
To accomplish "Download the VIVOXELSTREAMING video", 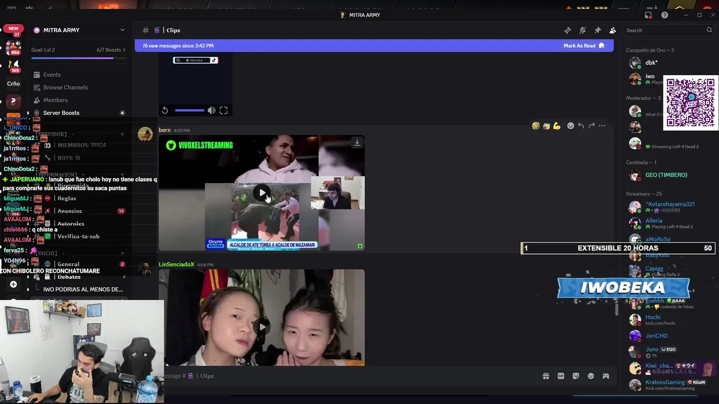I will 357,143.
